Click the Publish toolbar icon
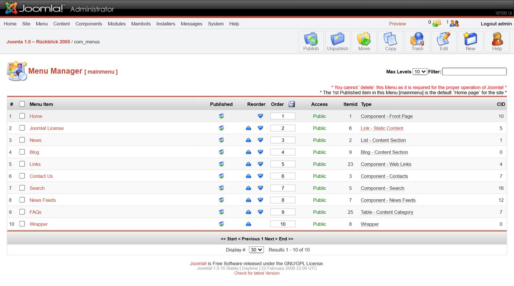514x286 pixels. point(311,41)
